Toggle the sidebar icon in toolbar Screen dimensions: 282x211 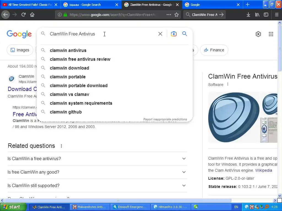(x=266, y=15)
